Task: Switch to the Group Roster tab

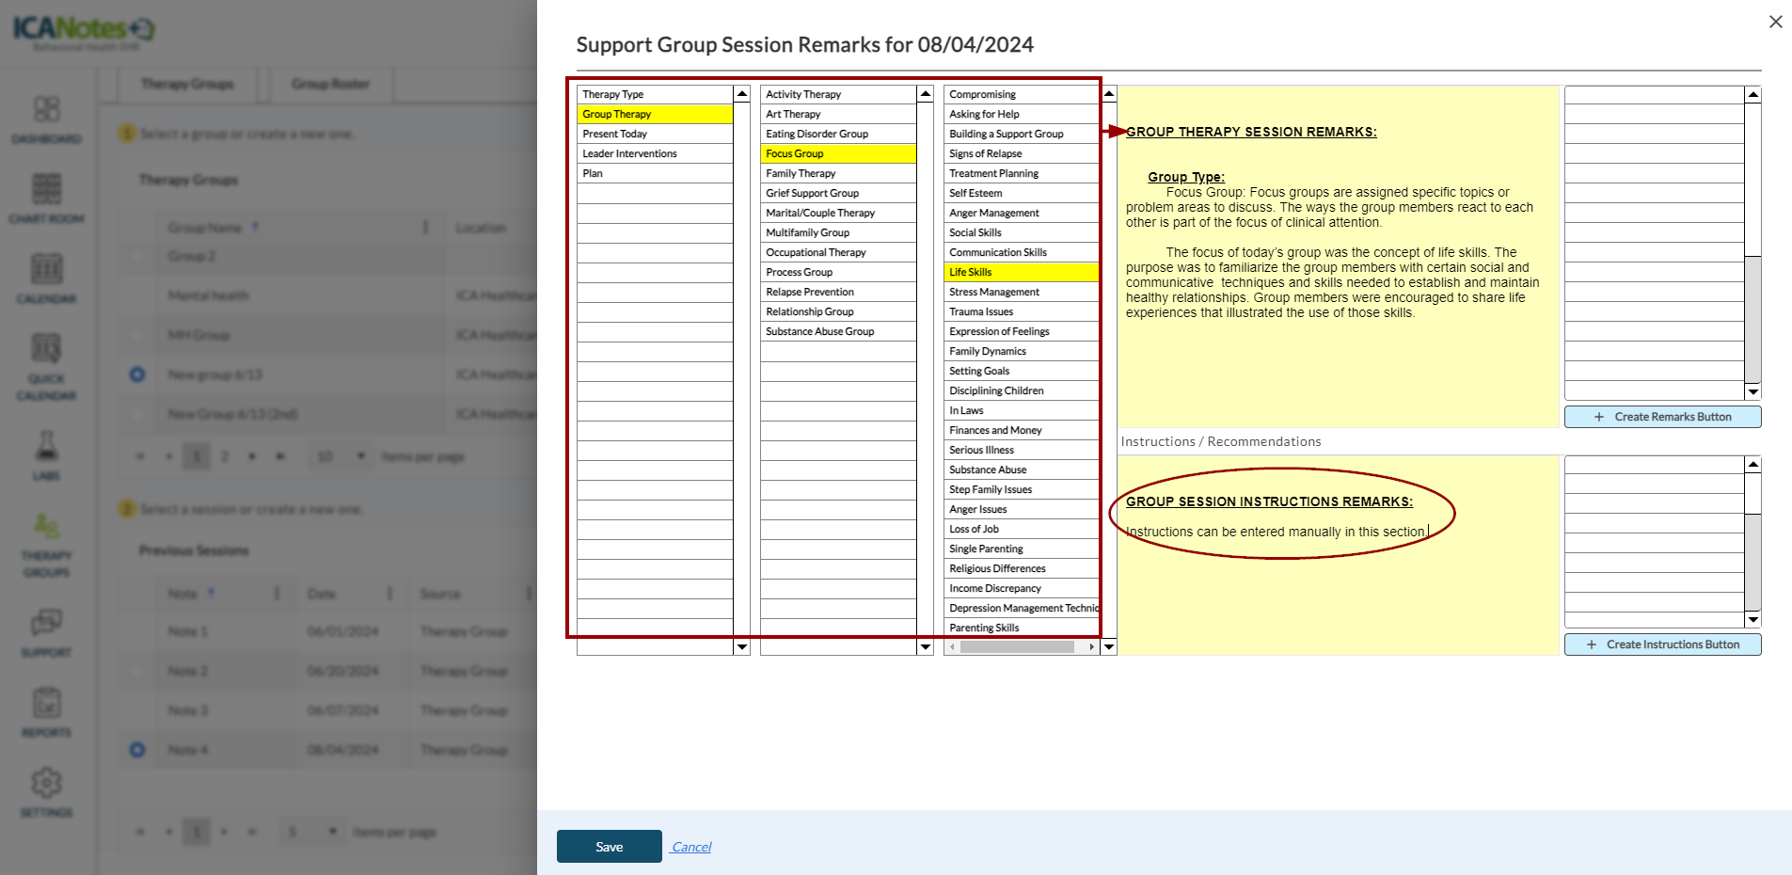Action: (330, 84)
